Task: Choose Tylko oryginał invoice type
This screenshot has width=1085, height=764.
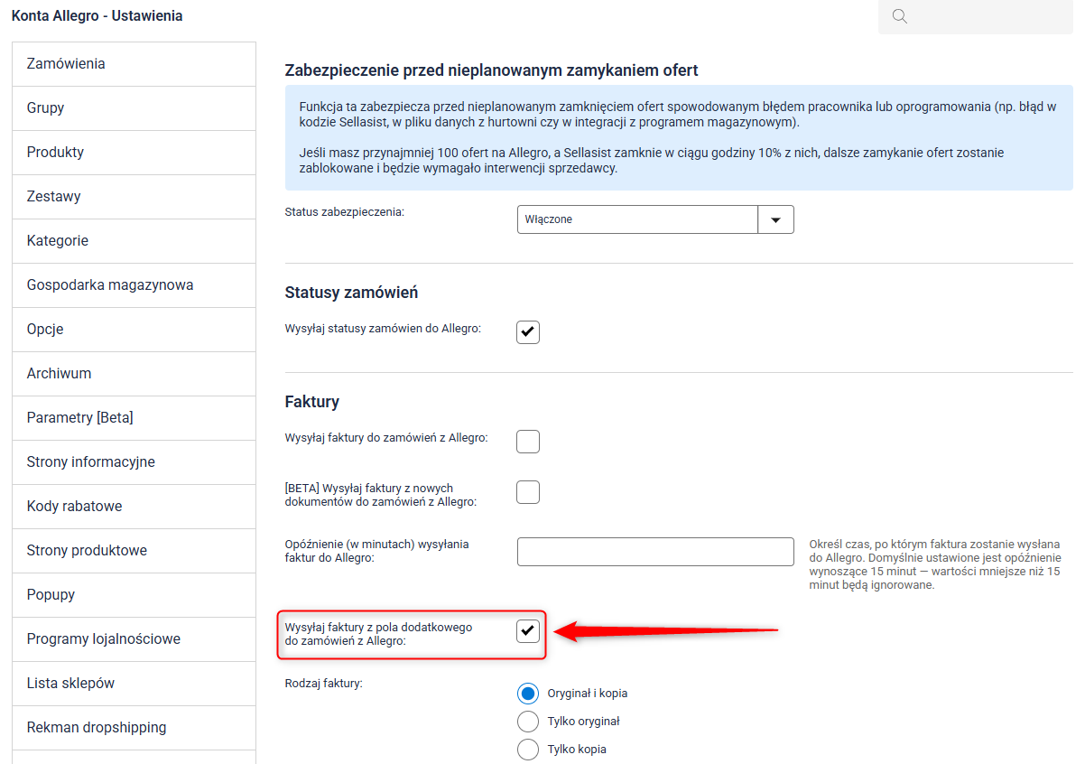Action: tap(528, 722)
